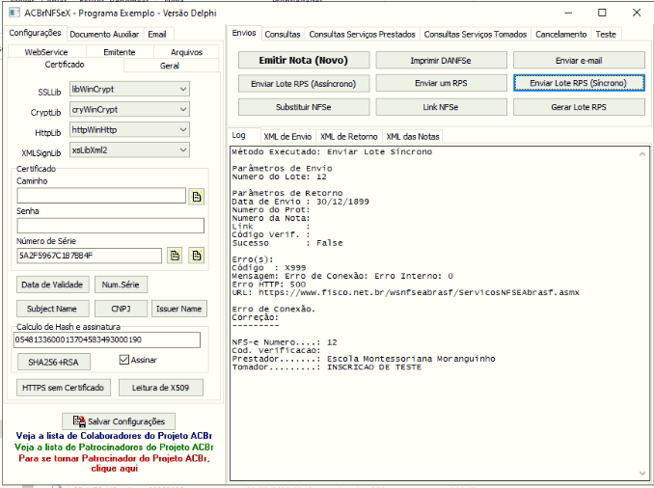Click the 'Código : X999' log line
The height and width of the screenshot is (488, 654).
click(268, 267)
